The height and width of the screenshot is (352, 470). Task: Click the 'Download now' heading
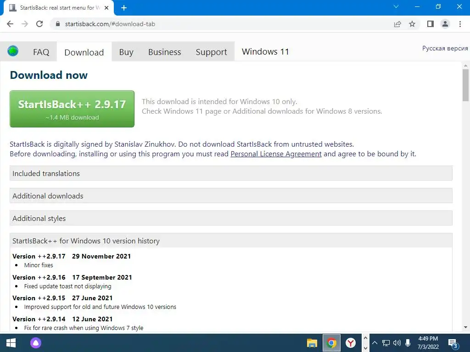[49, 75]
